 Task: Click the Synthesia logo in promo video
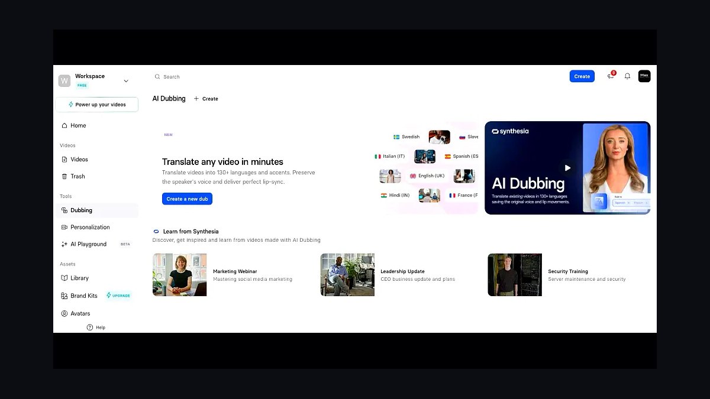(510, 131)
